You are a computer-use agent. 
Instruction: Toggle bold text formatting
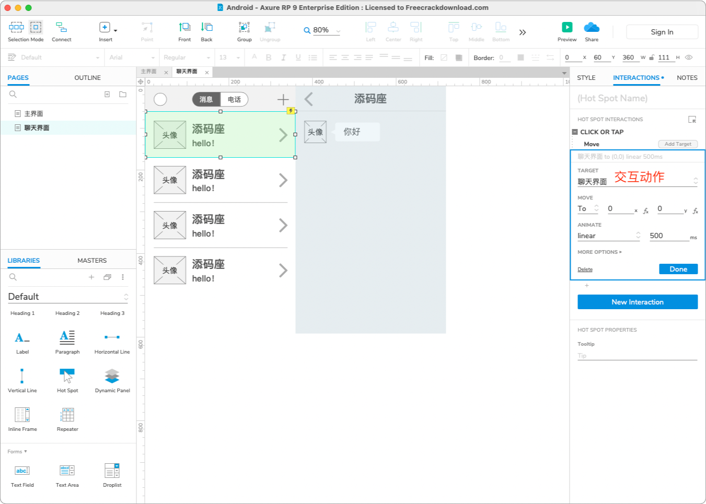[269, 57]
